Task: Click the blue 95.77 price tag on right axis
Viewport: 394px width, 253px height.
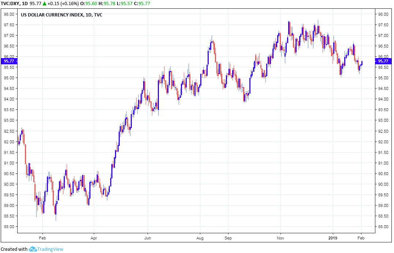Action: [383, 61]
